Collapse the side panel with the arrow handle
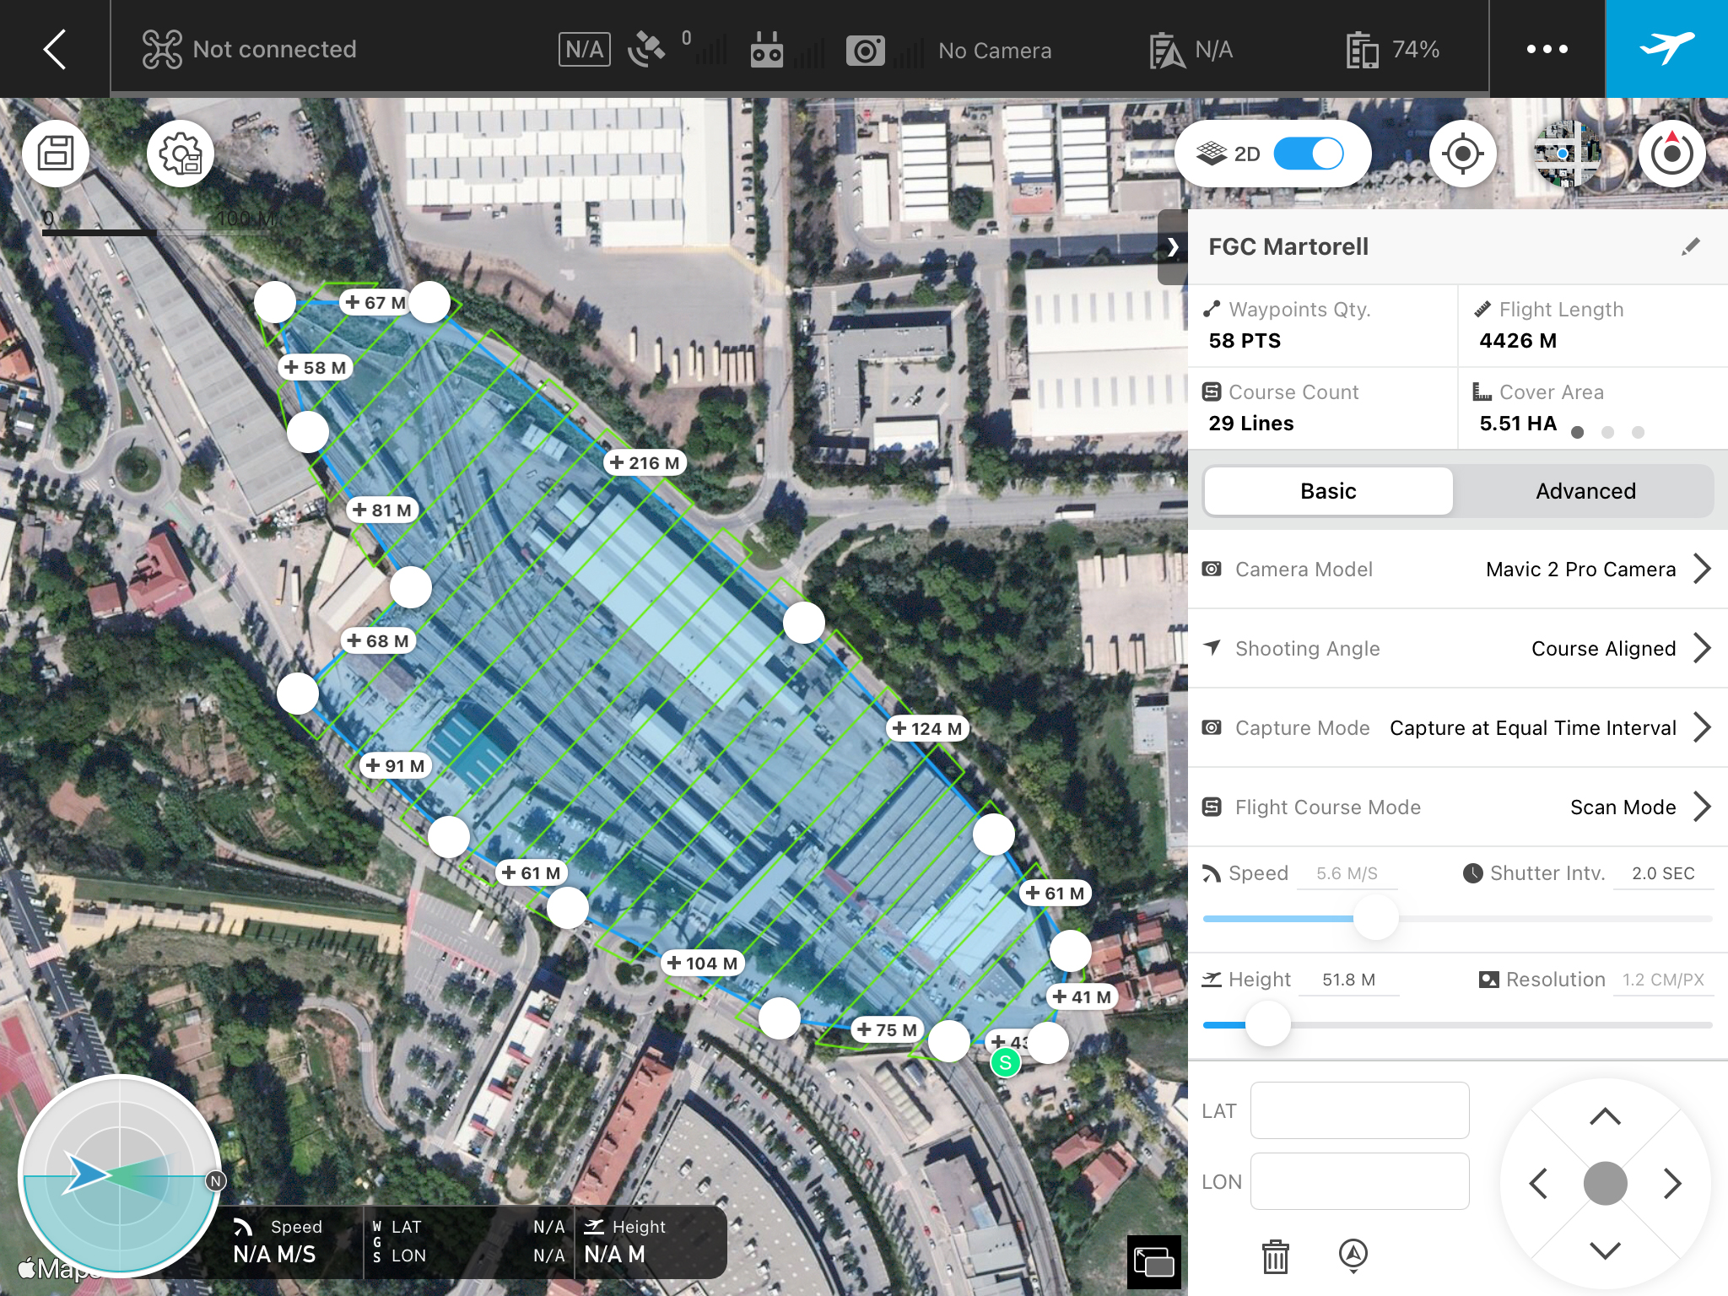 click(1172, 247)
